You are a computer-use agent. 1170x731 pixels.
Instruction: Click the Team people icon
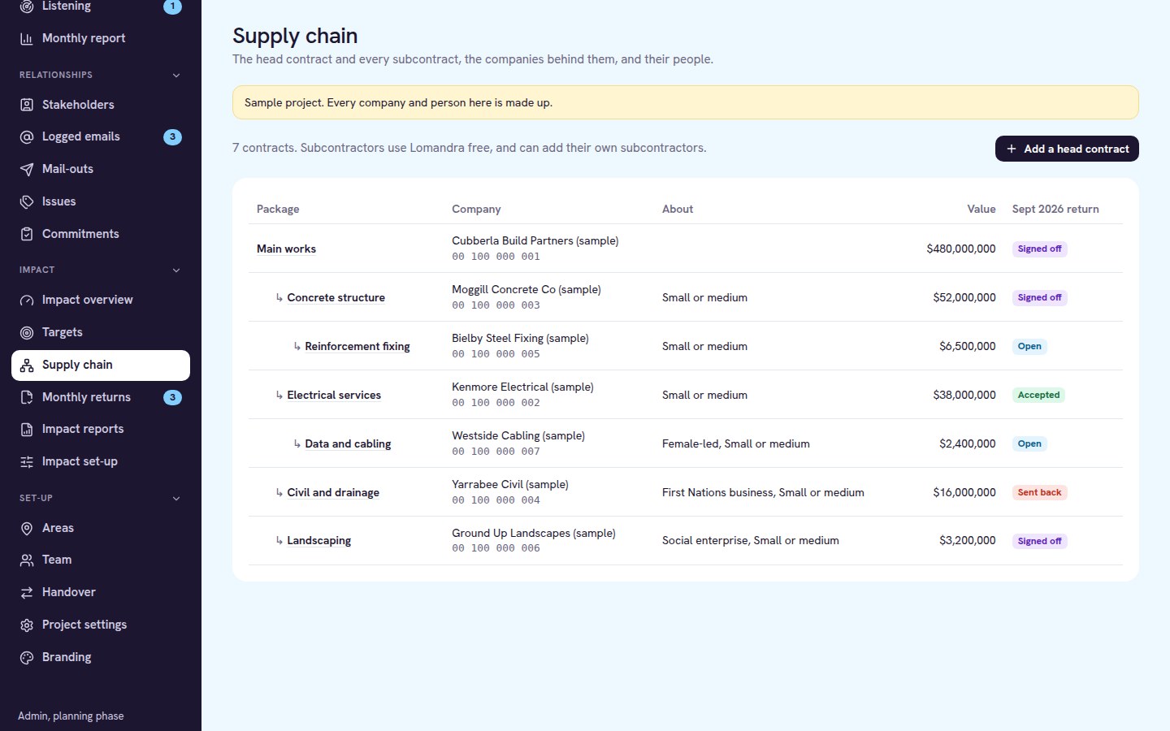tap(27, 560)
